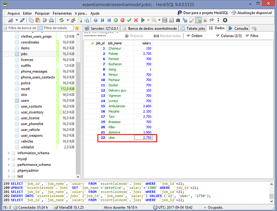Expand the phpmyadmin database node
This screenshot has height=211, width=277.
click(9, 170)
